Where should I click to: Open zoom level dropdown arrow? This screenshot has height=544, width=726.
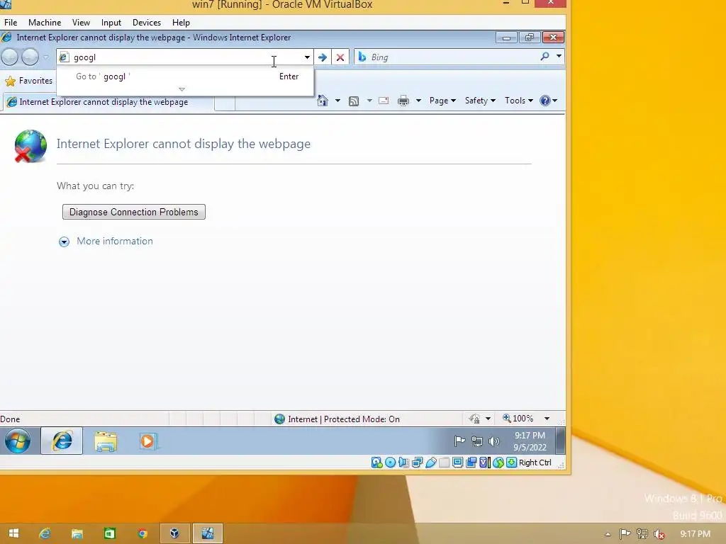(547, 419)
